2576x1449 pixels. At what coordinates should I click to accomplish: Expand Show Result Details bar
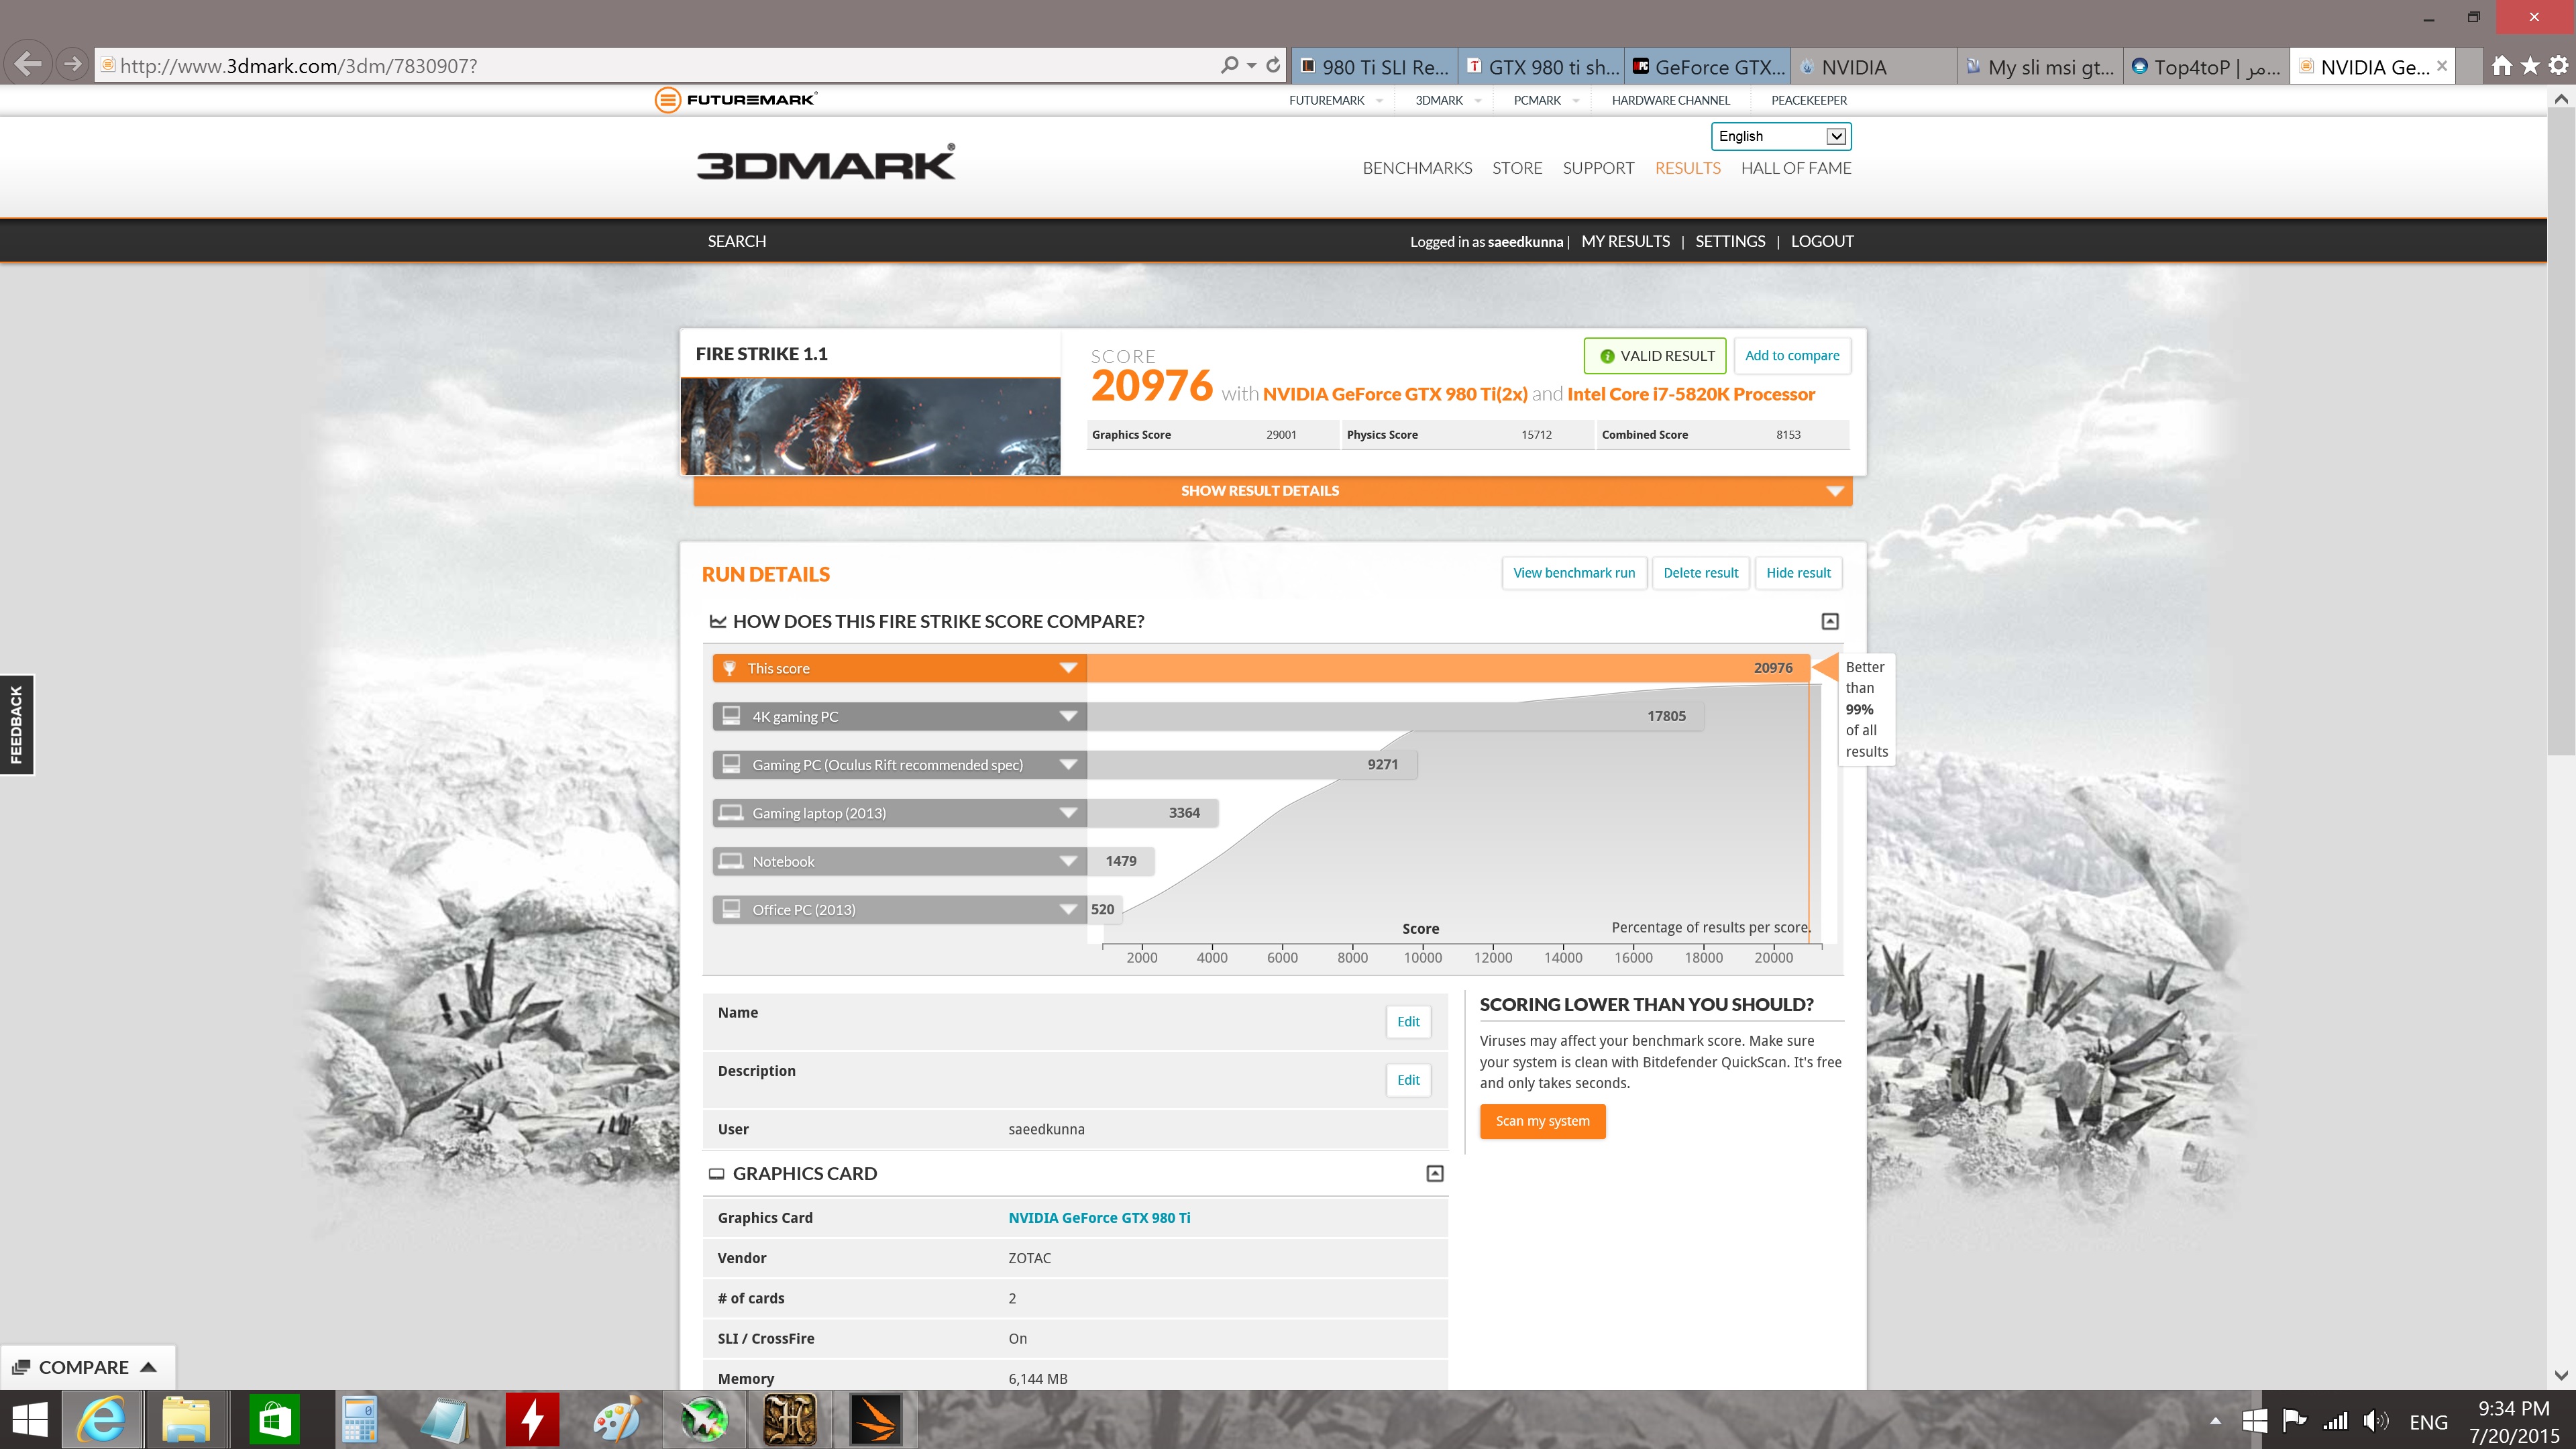[x=1273, y=490]
